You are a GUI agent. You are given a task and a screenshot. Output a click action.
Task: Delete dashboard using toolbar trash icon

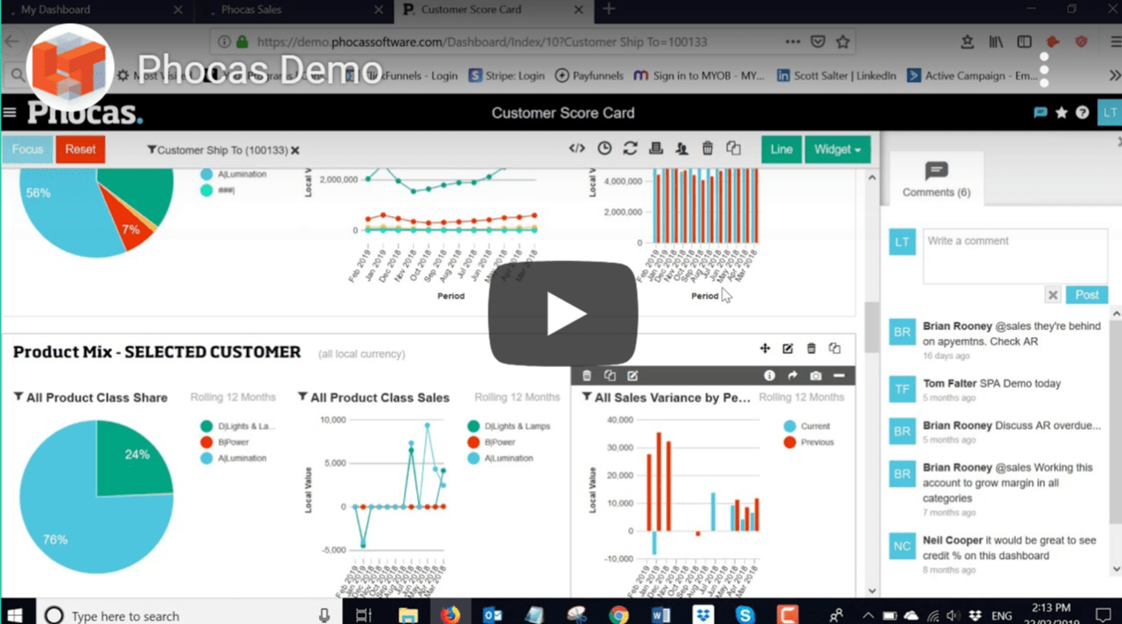(708, 148)
